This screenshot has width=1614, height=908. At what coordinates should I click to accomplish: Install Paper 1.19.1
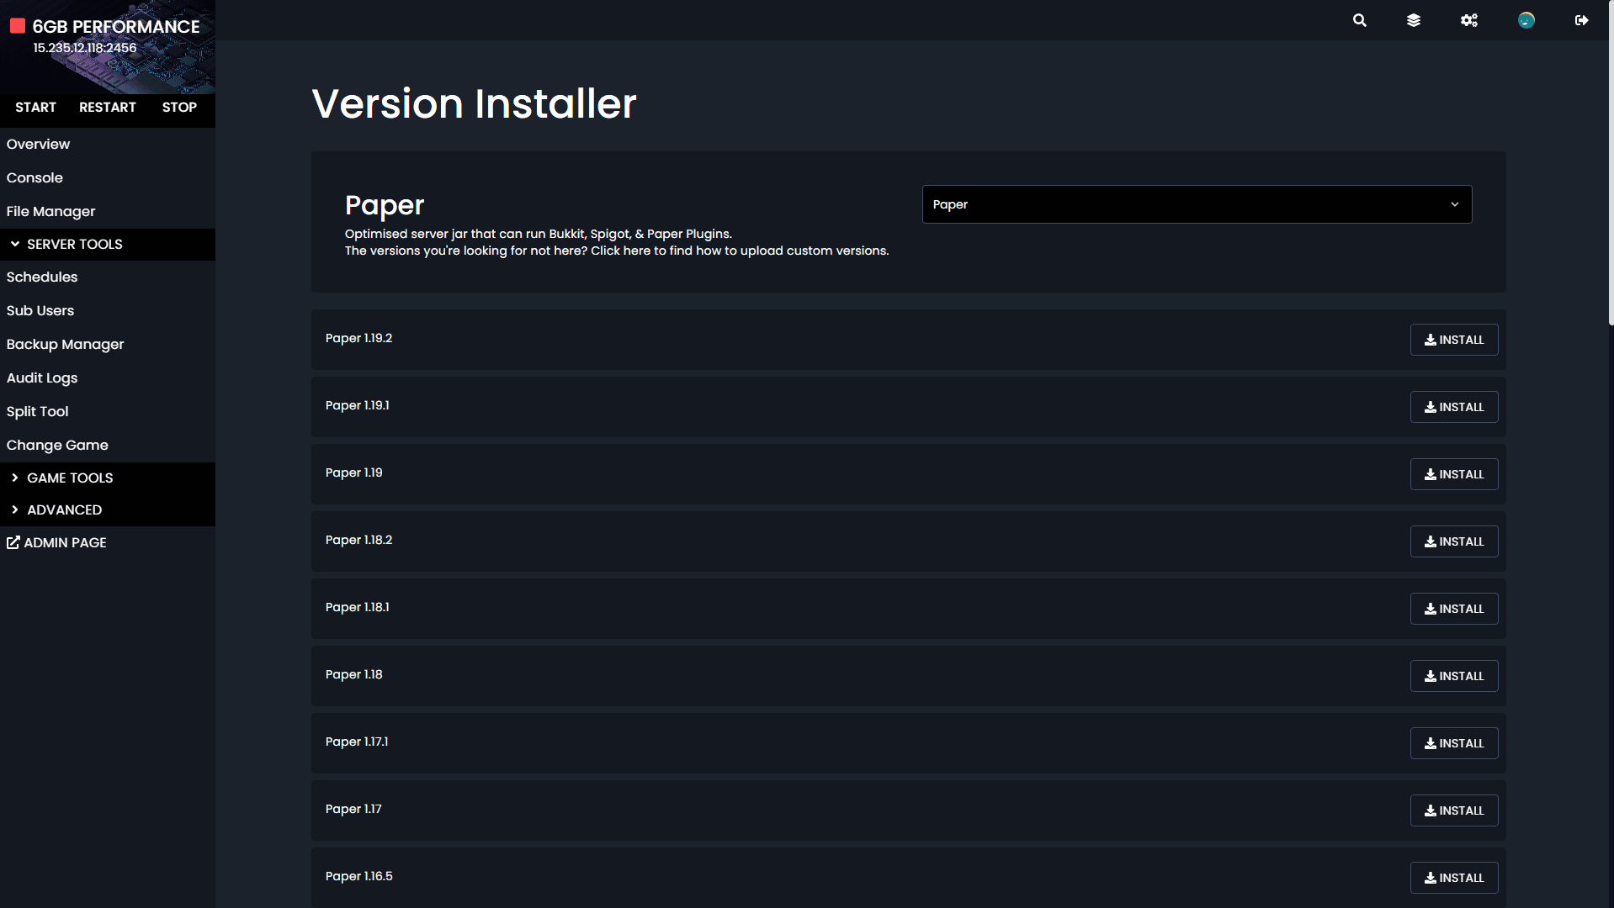point(1453,407)
